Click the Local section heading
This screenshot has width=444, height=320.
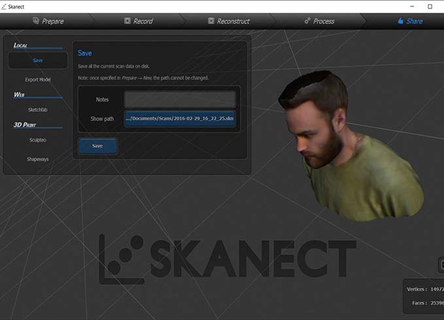pyautogui.click(x=20, y=45)
